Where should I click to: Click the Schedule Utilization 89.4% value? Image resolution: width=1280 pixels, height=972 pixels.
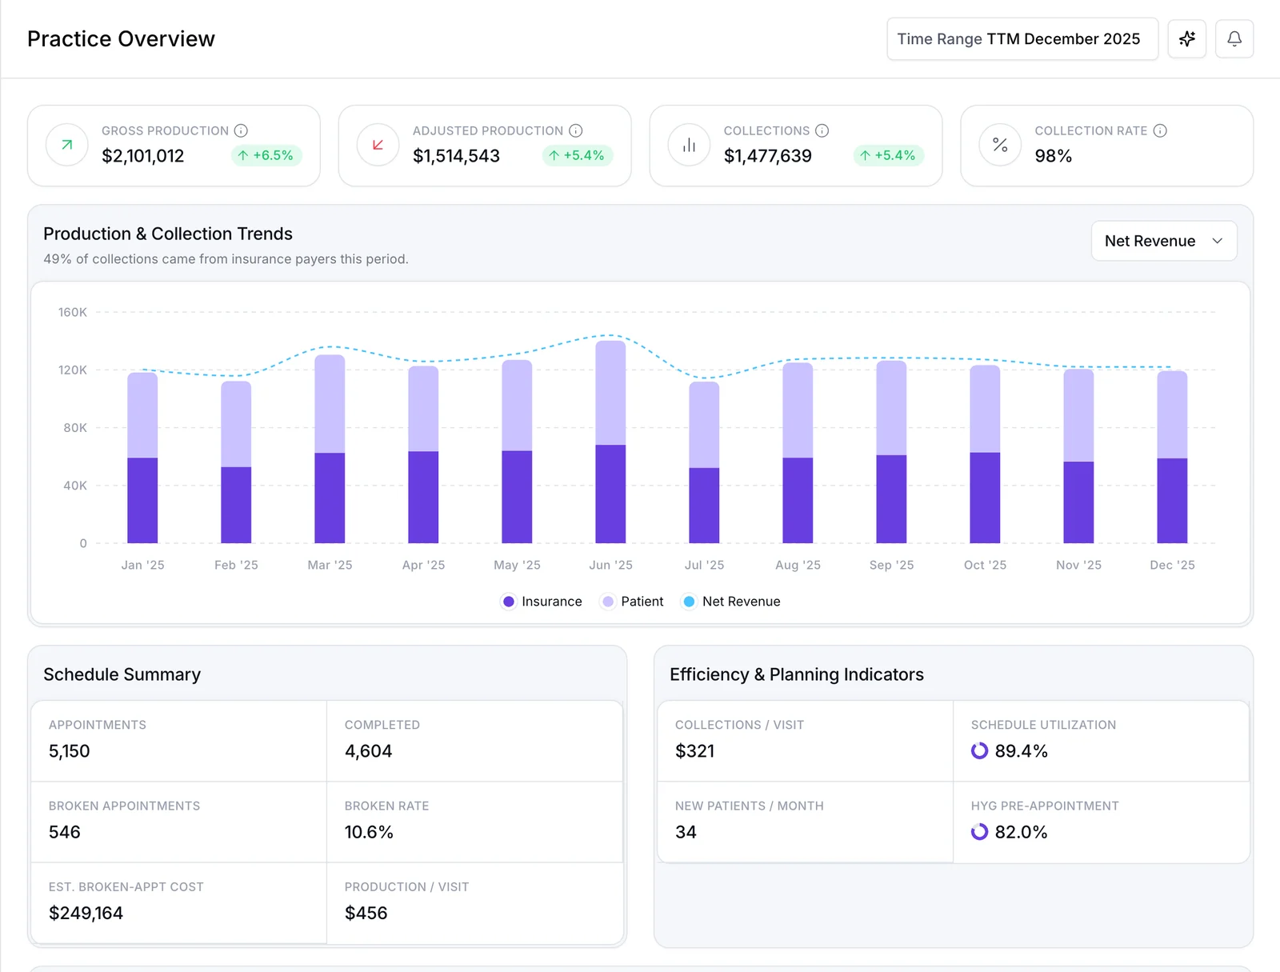coord(1021,751)
